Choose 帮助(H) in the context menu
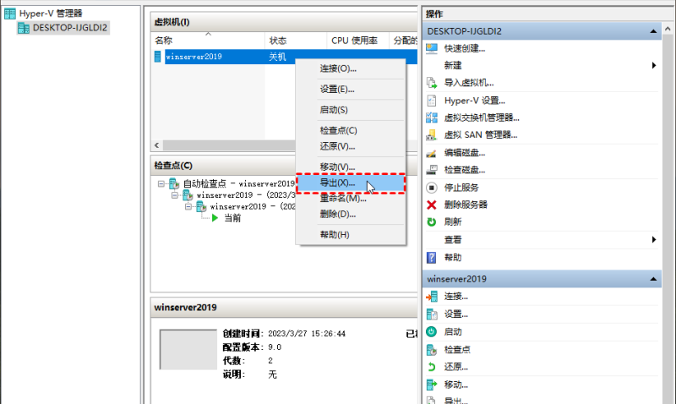This screenshot has height=404, width=676. [351, 235]
